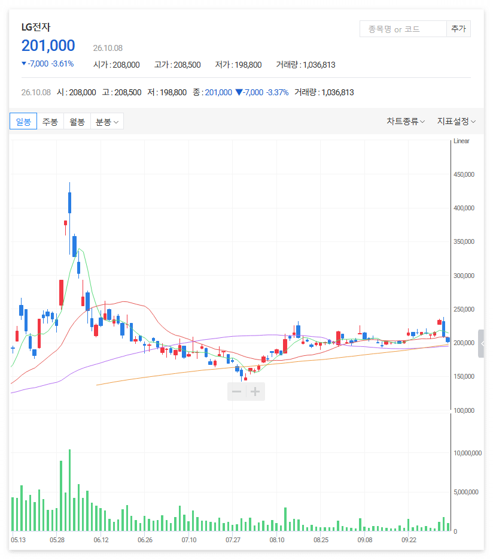Image resolution: width=493 pixels, height=559 pixels.
Task: Click the 450,000 price axis label
Action: point(464,174)
